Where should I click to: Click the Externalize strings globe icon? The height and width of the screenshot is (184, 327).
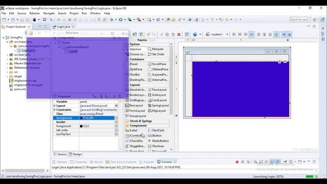195,34
